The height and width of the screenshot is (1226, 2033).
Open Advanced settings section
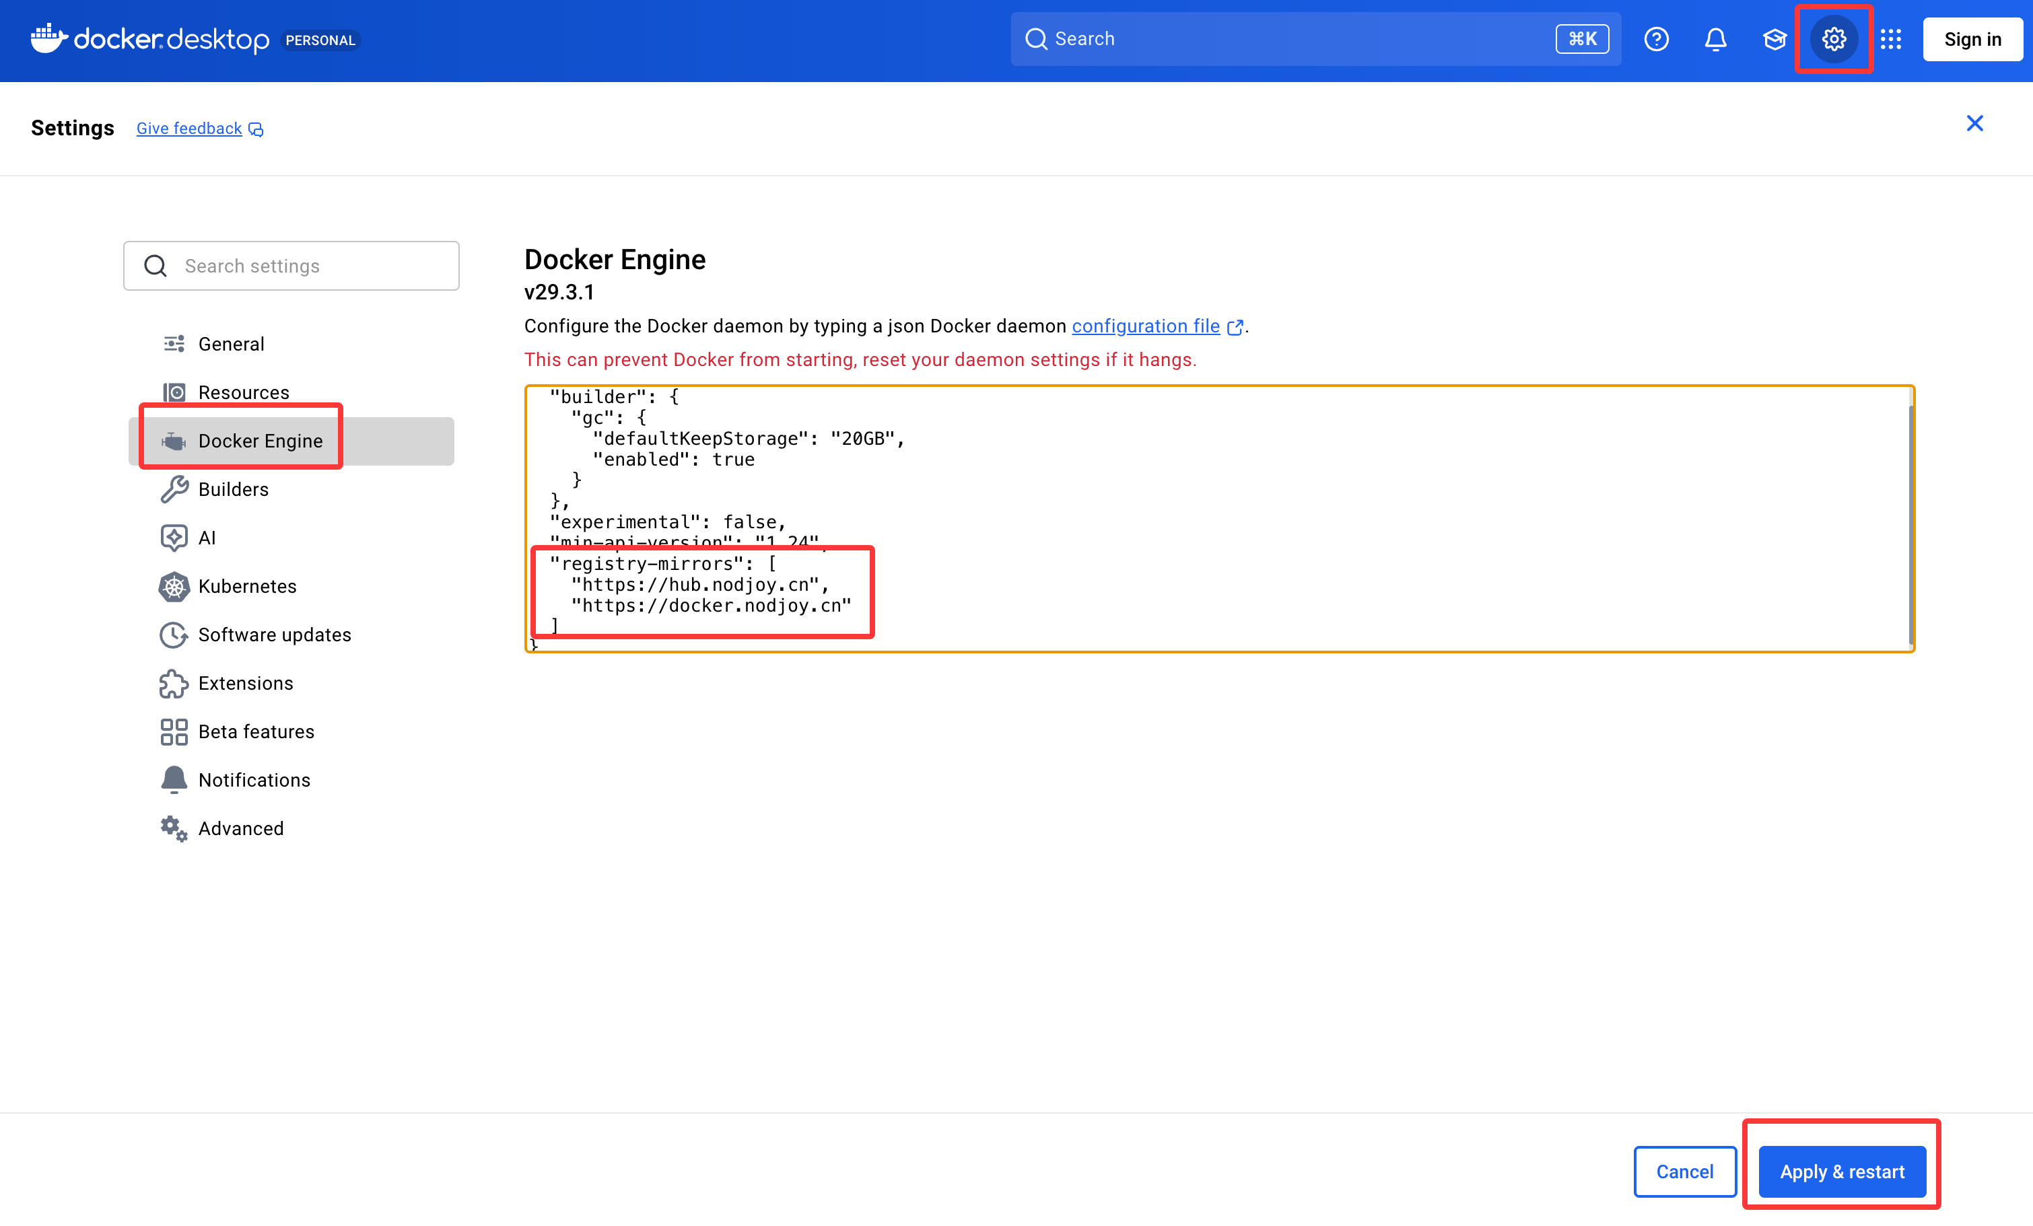click(240, 828)
